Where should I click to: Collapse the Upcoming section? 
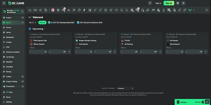(x=45, y=29)
